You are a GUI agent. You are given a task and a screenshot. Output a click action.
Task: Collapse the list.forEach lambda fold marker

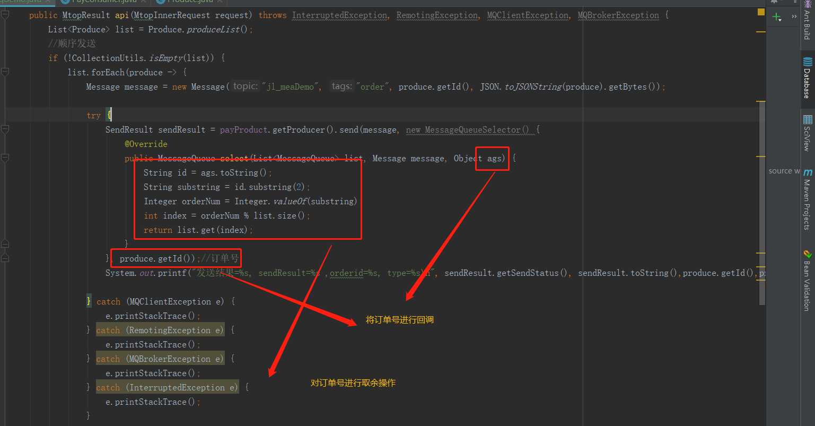click(x=5, y=73)
